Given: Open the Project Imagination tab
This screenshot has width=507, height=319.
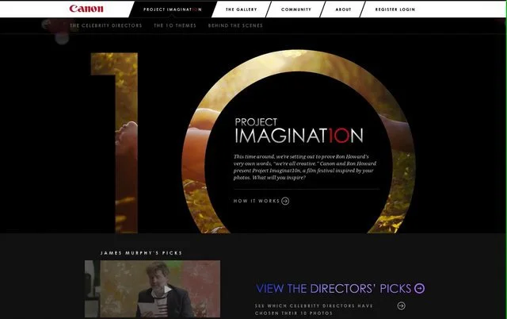Looking at the screenshot, I should pos(173,10).
